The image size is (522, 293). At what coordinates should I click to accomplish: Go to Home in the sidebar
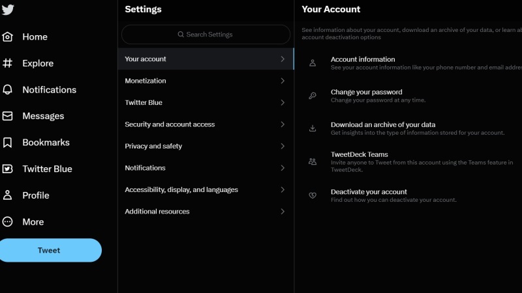(x=35, y=36)
